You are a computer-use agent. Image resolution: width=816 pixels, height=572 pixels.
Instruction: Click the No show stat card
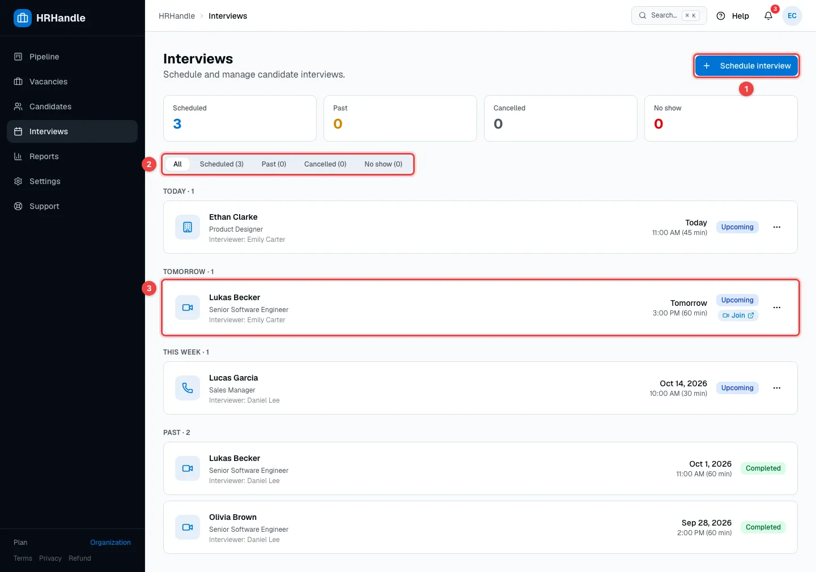click(721, 118)
